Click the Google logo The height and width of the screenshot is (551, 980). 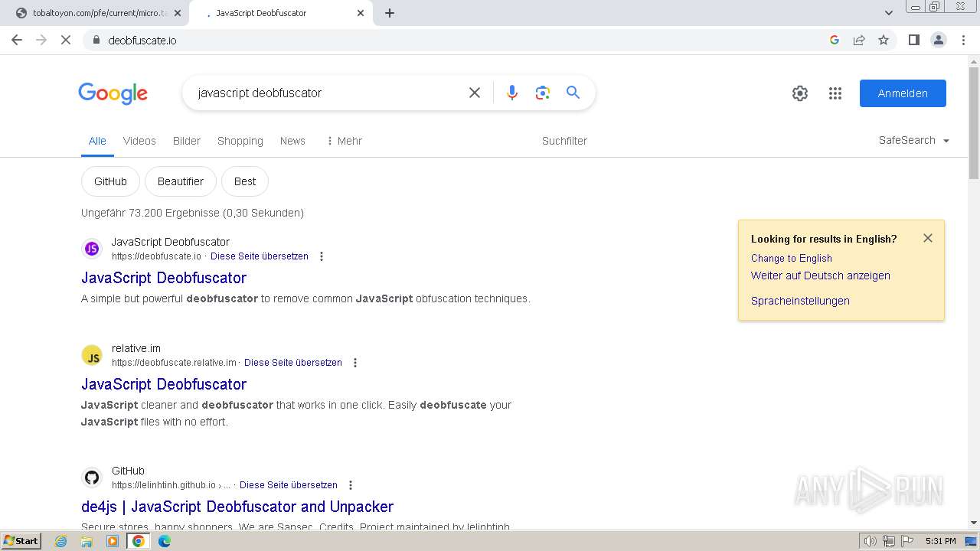pyautogui.click(x=113, y=93)
